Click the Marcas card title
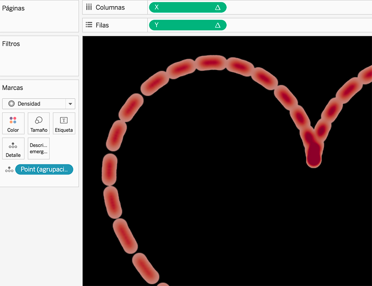The image size is (372, 286). tap(13, 88)
